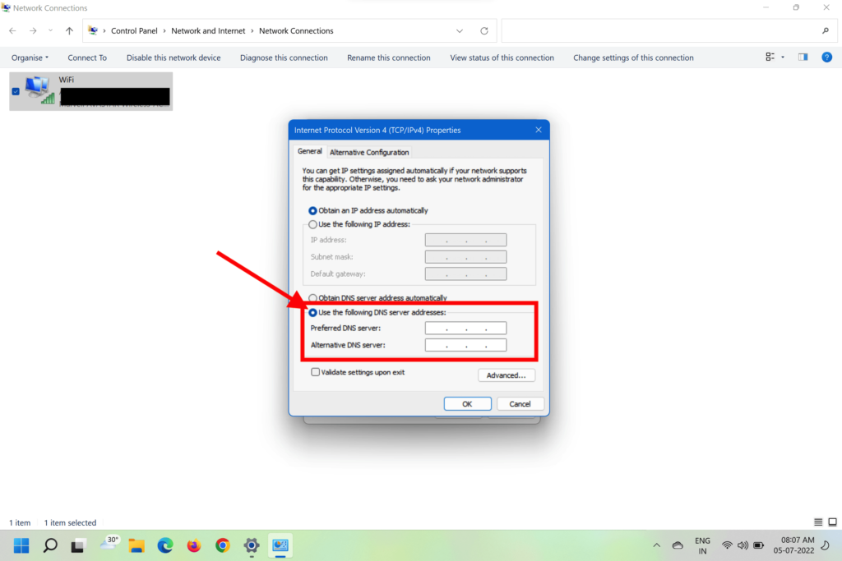The width and height of the screenshot is (842, 561).
Task: Close the IPv4 Properties dialog
Action: pyautogui.click(x=539, y=130)
